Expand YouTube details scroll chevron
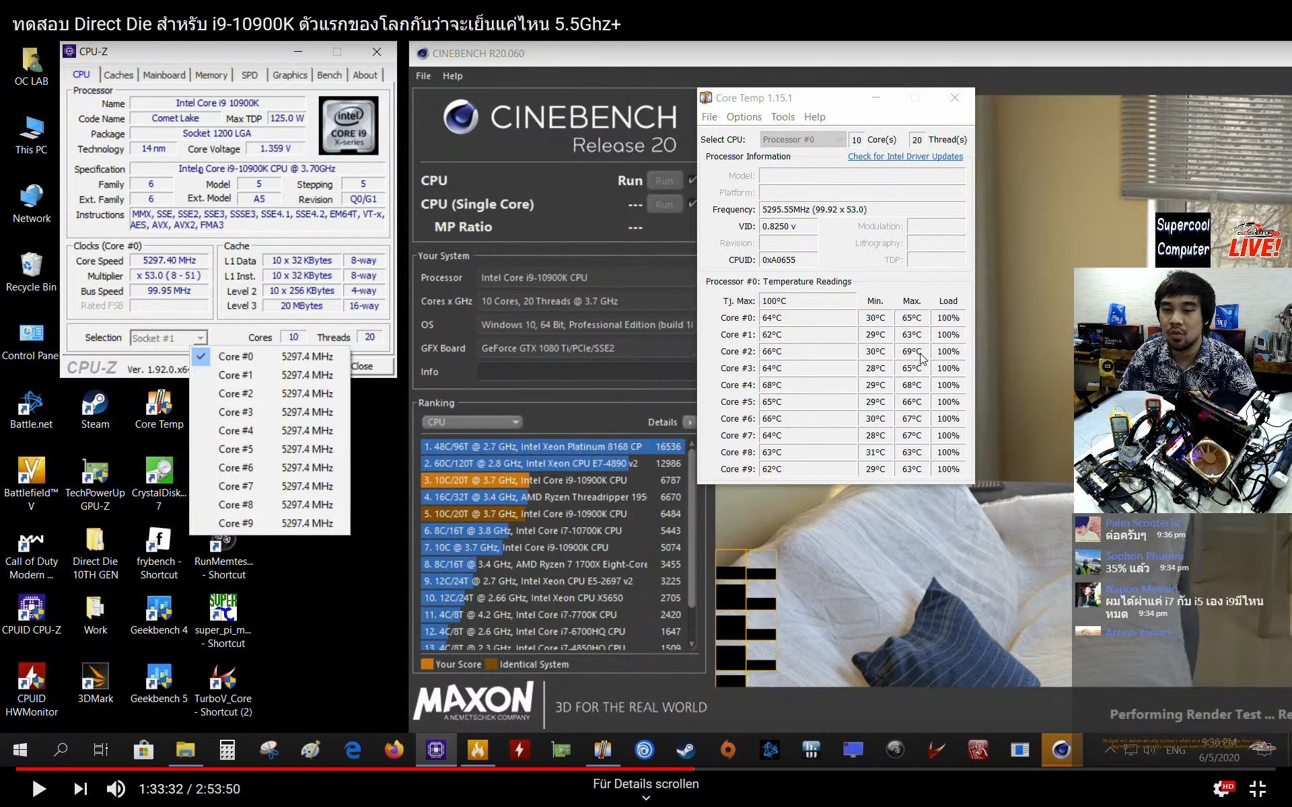Viewport: 1292px width, 807px height. click(x=646, y=798)
